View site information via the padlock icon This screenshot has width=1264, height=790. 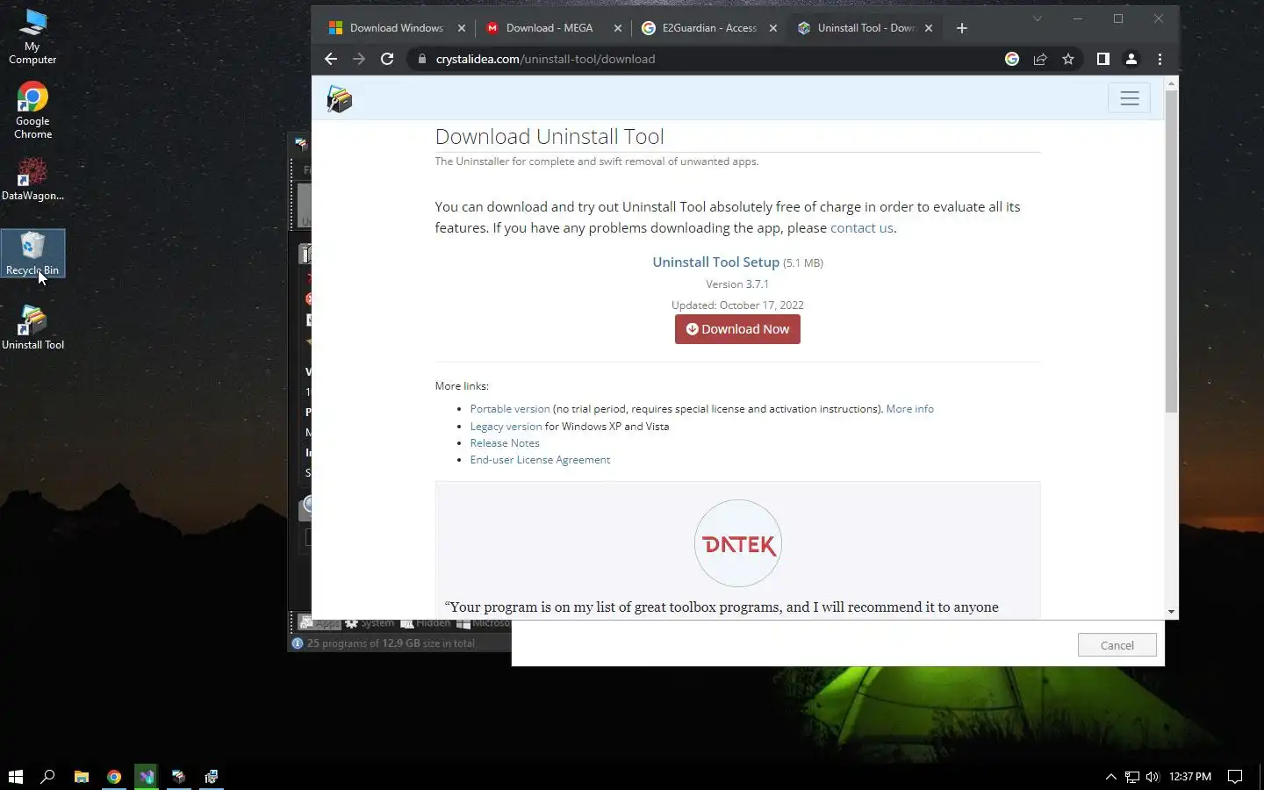click(x=422, y=59)
